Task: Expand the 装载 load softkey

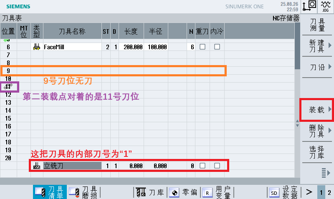Action: pos(317,110)
